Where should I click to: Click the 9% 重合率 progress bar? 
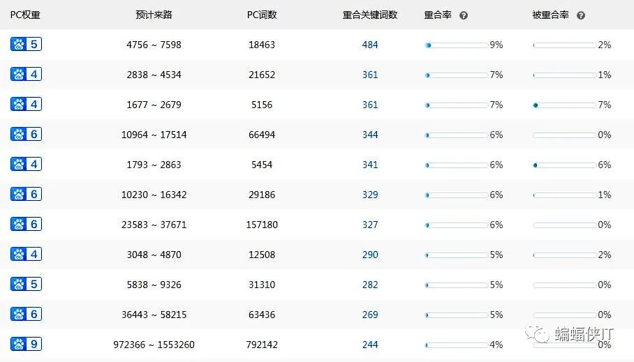pyautogui.click(x=456, y=45)
